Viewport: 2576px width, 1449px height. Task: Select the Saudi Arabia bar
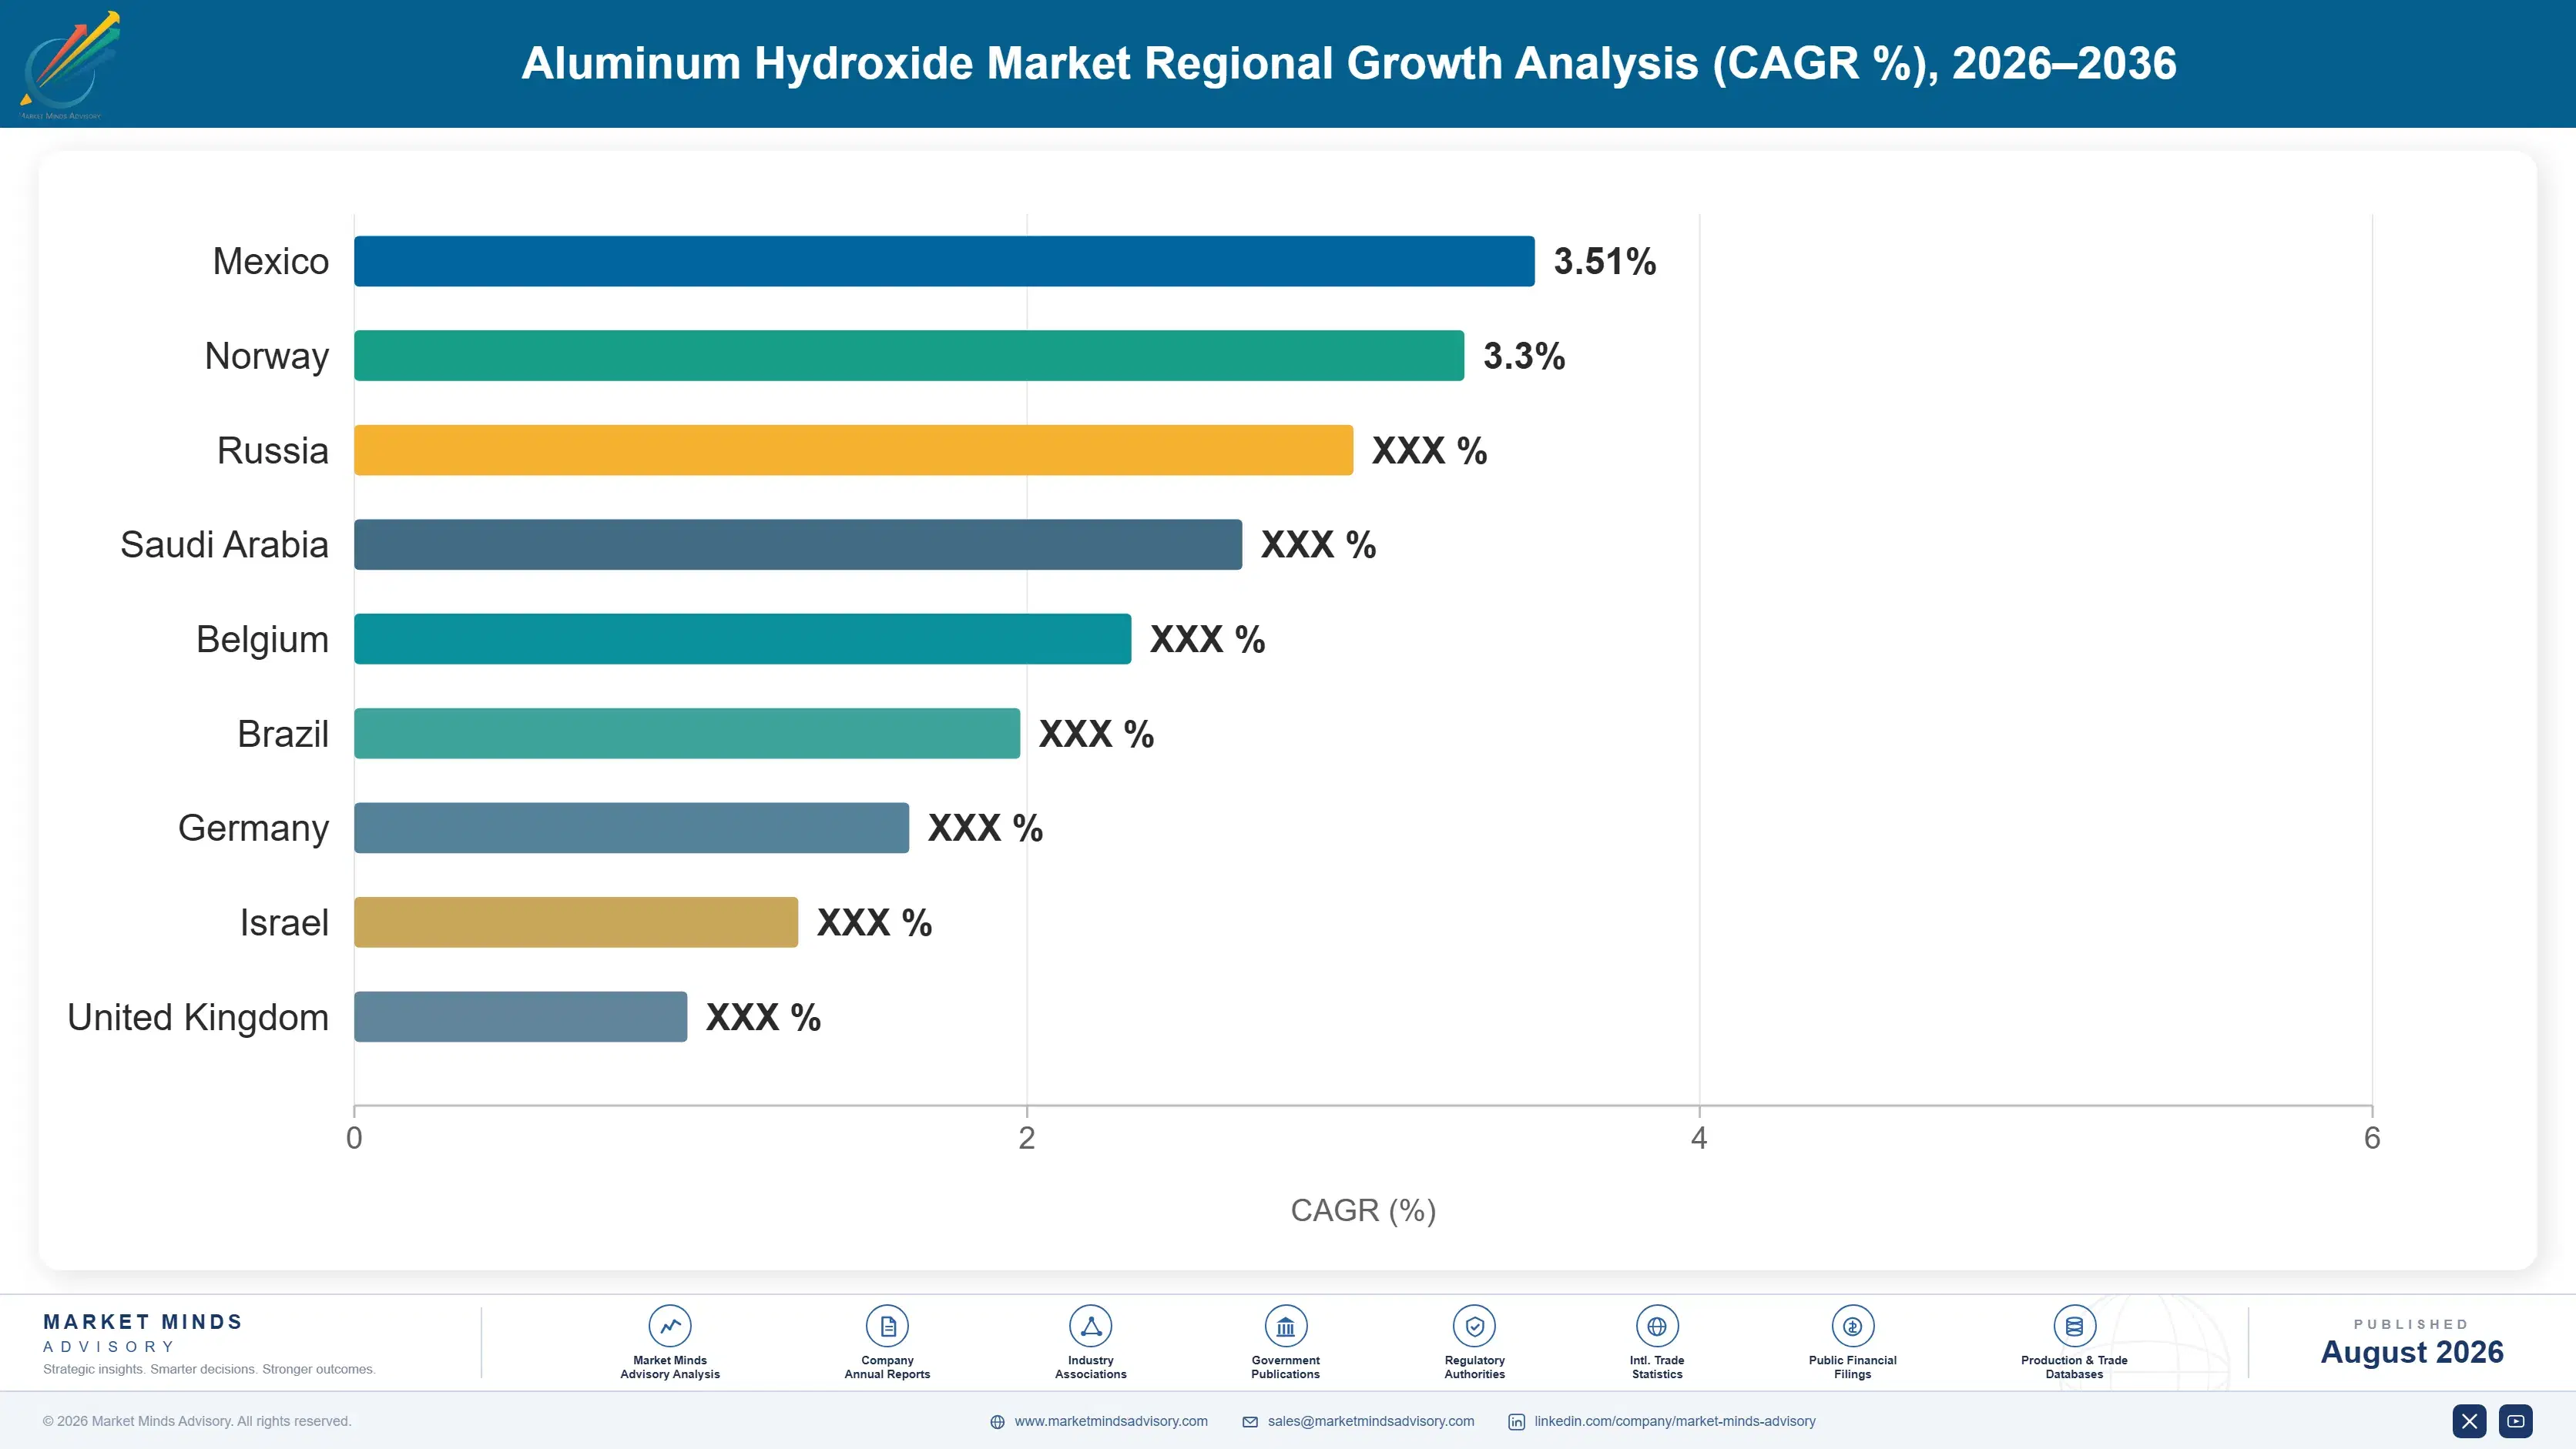pos(798,544)
